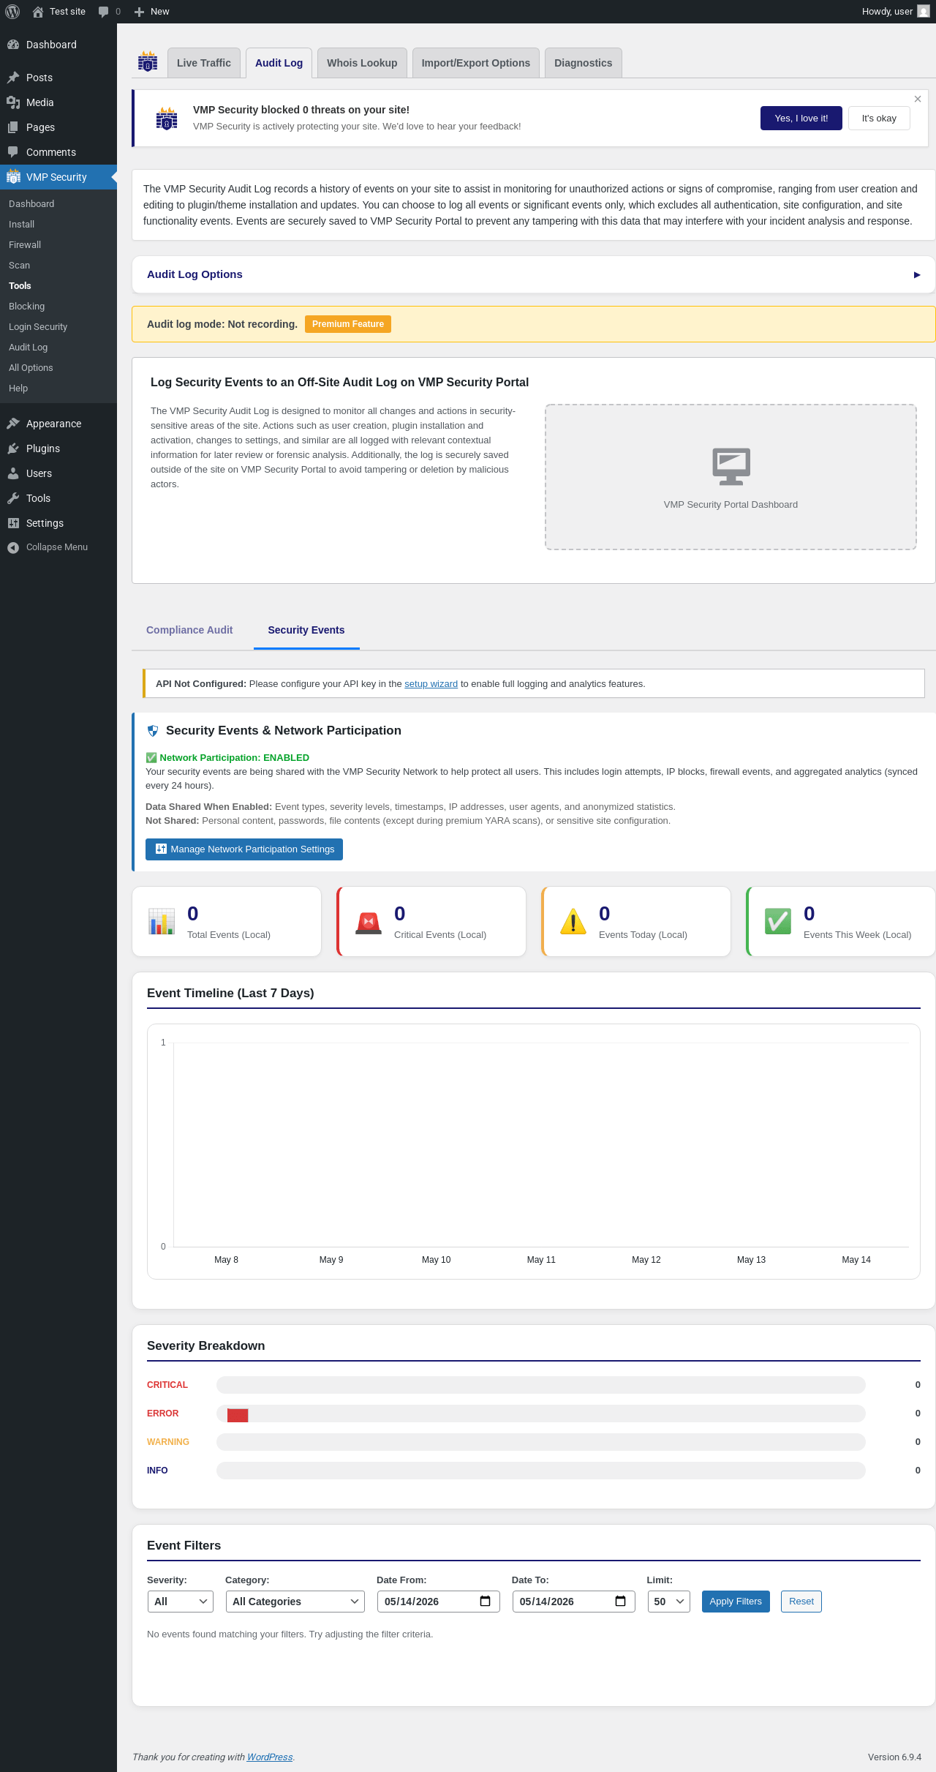The height and width of the screenshot is (1772, 936).
Task: Click the WordPress logo icon
Action: (12, 12)
